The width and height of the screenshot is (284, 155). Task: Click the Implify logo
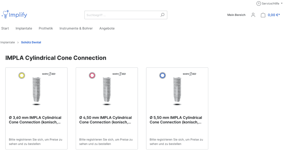(14, 14)
